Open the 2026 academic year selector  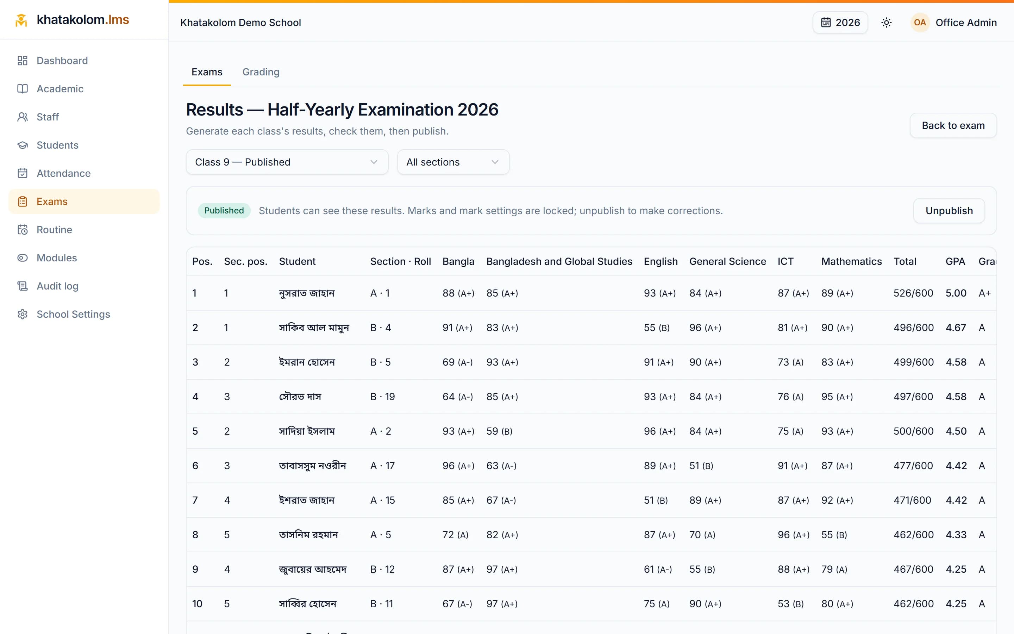click(840, 23)
